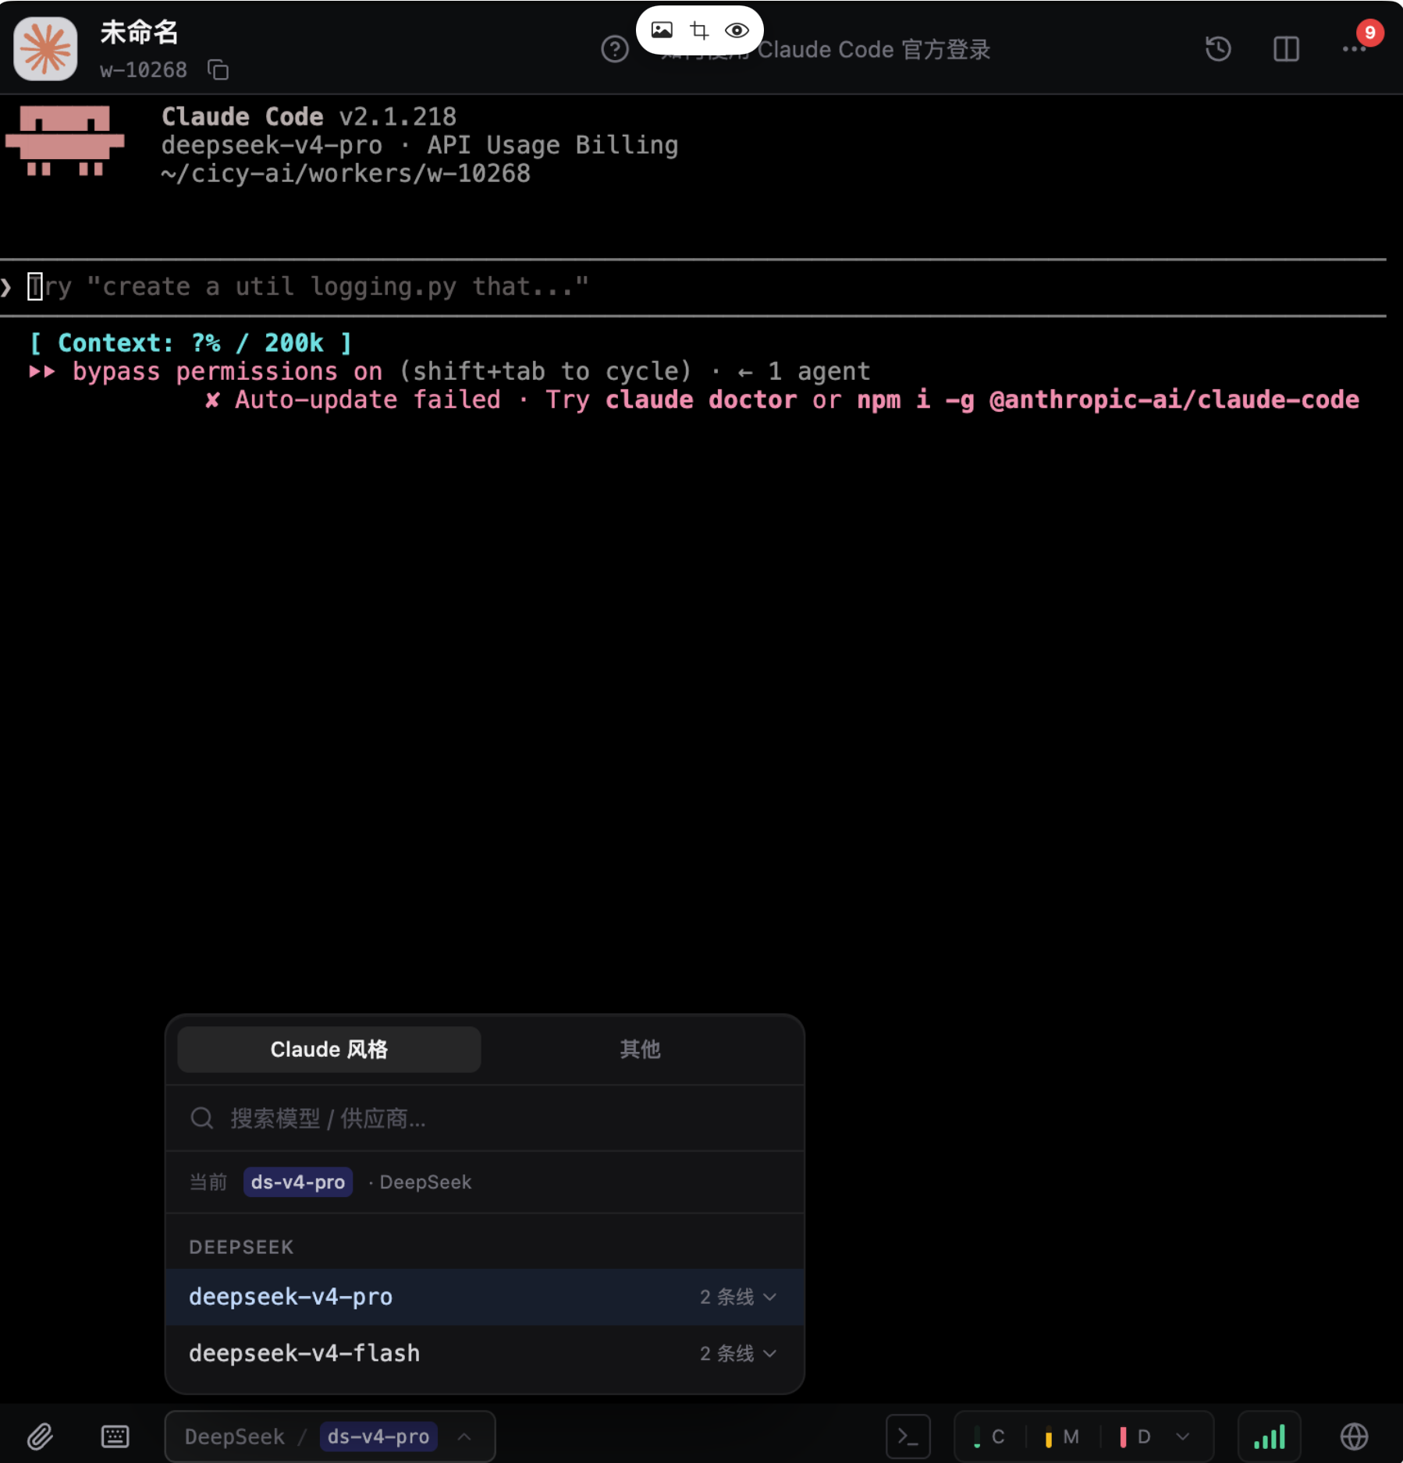Click the terminal prompt input line
The width and height of the screenshot is (1403, 1463).
(693, 287)
